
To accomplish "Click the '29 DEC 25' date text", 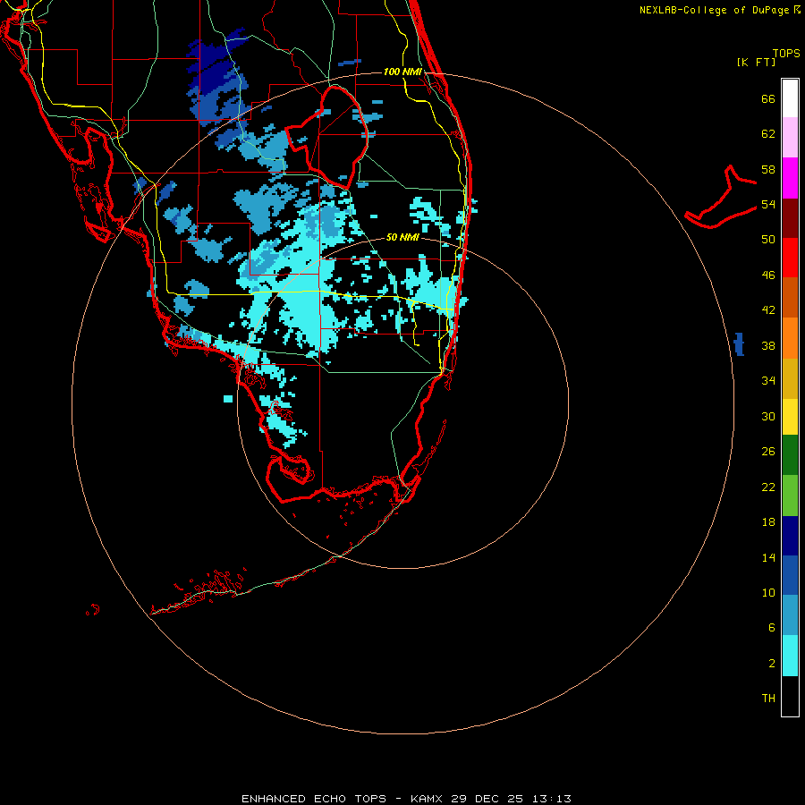I will point(487,799).
